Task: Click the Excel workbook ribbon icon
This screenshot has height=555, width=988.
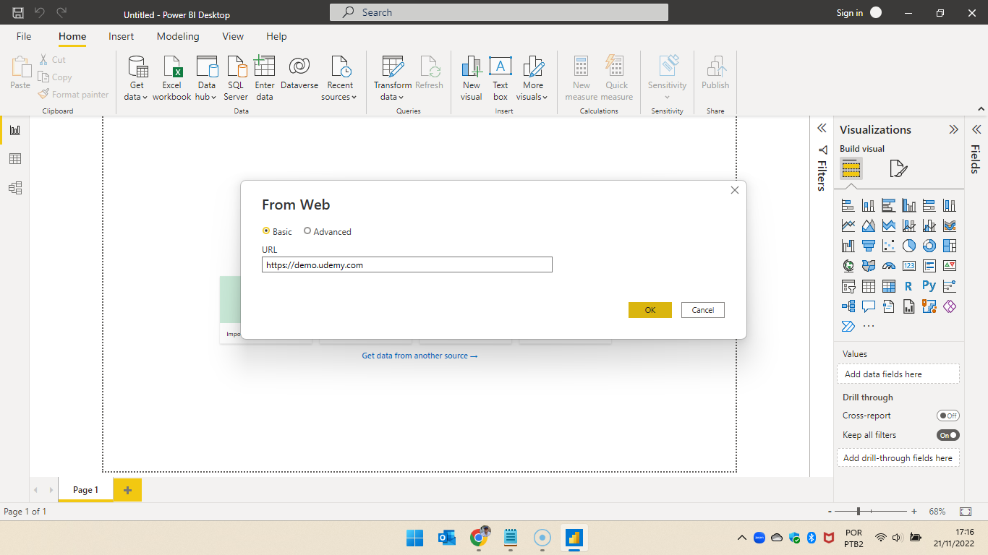Action: pyautogui.click(x=172, y=78)
